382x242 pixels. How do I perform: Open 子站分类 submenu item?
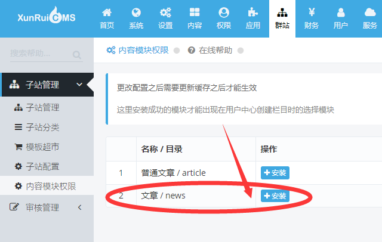tap(47, 127)
